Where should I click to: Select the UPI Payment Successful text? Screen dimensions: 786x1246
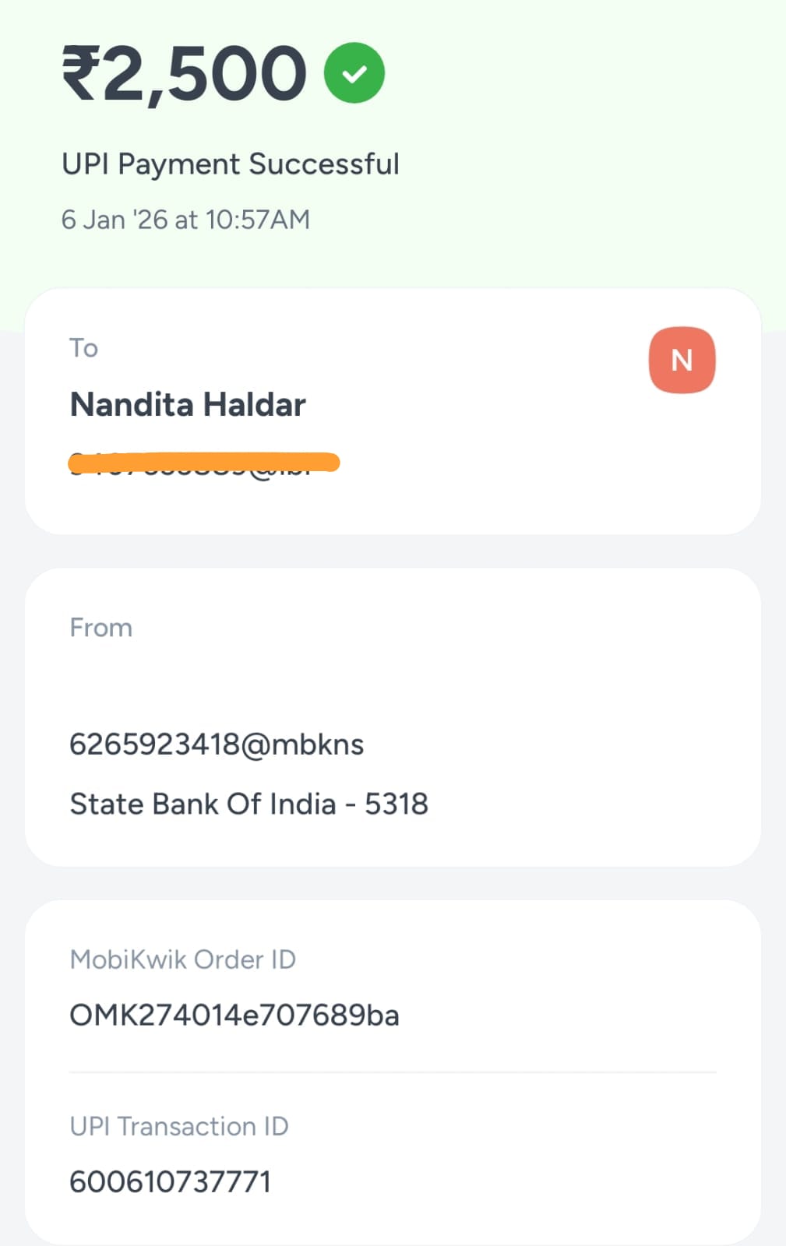click(231, 164)
